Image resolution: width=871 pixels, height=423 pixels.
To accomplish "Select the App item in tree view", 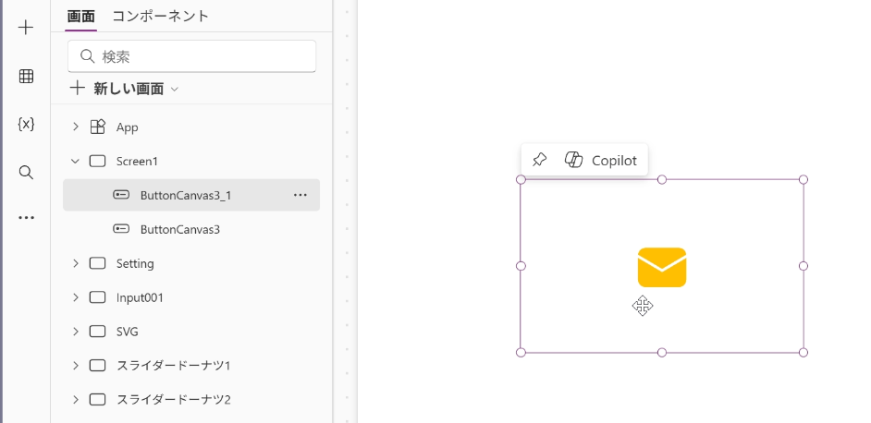I will [x=127, y=127].
